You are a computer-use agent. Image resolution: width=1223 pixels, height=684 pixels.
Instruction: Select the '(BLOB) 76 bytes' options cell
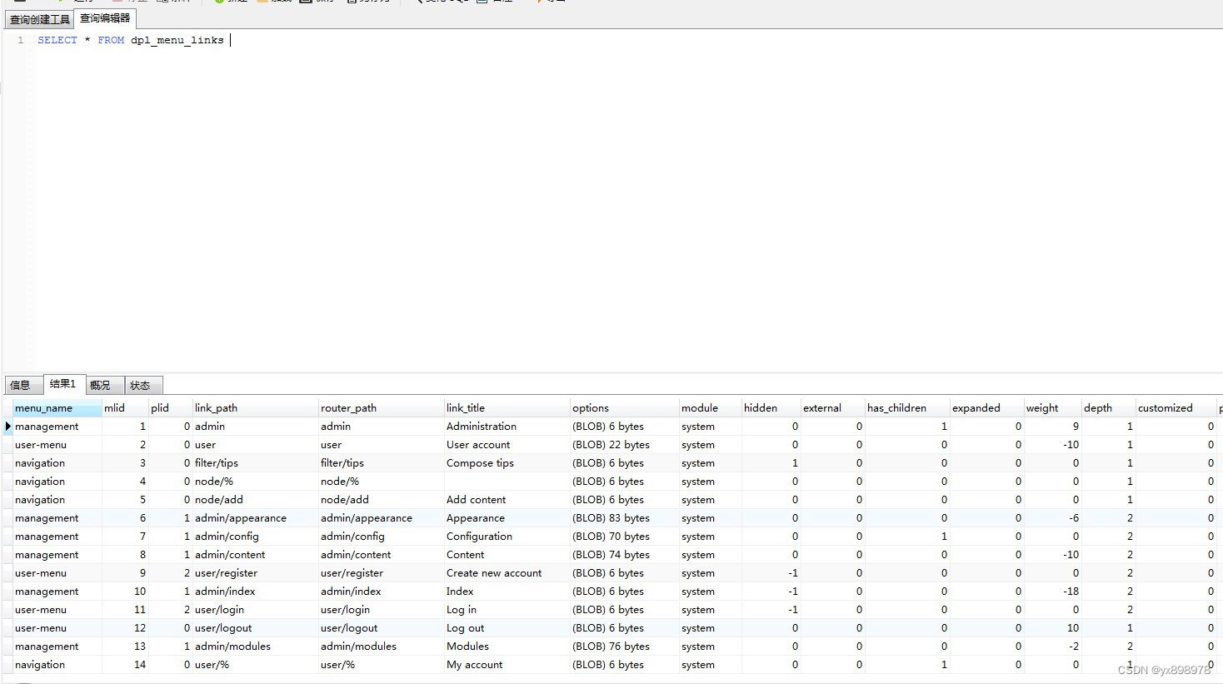(625, 646)
